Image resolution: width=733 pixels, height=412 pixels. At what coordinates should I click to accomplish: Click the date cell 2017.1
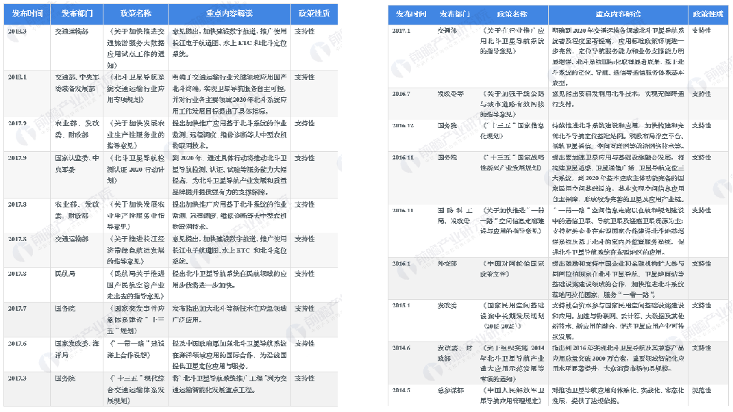point(401,30)
